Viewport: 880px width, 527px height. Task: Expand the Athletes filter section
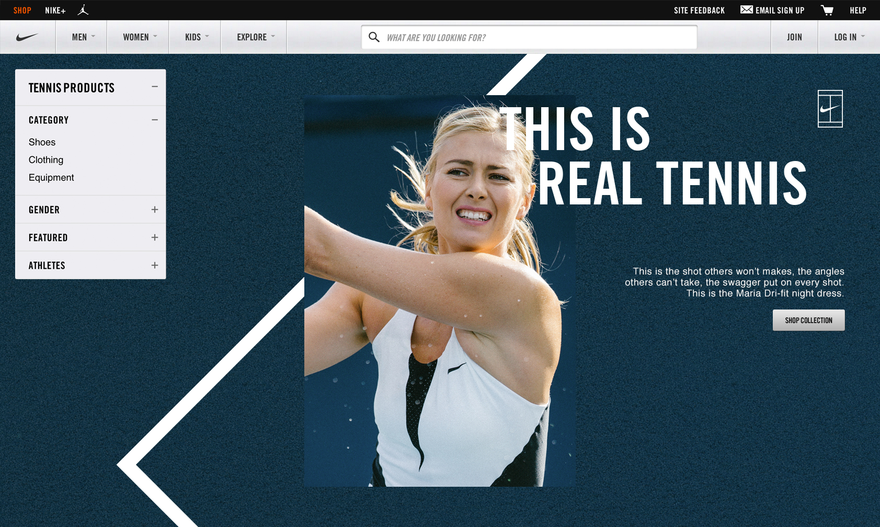pos(155,265)
